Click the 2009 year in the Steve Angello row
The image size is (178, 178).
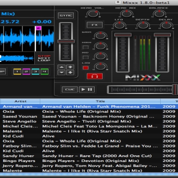[169, 121]
